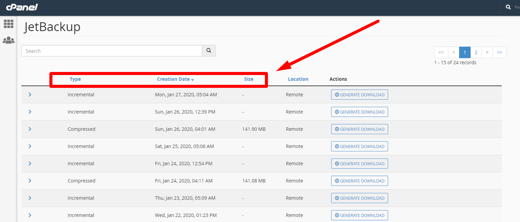
Task: Expand the Jan 24, 2020 04:11 AM backup
Action: click(x=30, y=181)
